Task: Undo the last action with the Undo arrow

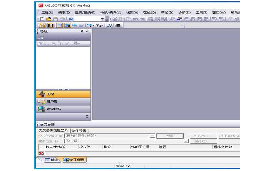Action: (135, 19)
